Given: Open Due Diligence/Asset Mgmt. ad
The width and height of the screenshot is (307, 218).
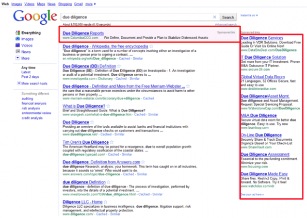Looking at the screenshot, I should click(265, 96).
